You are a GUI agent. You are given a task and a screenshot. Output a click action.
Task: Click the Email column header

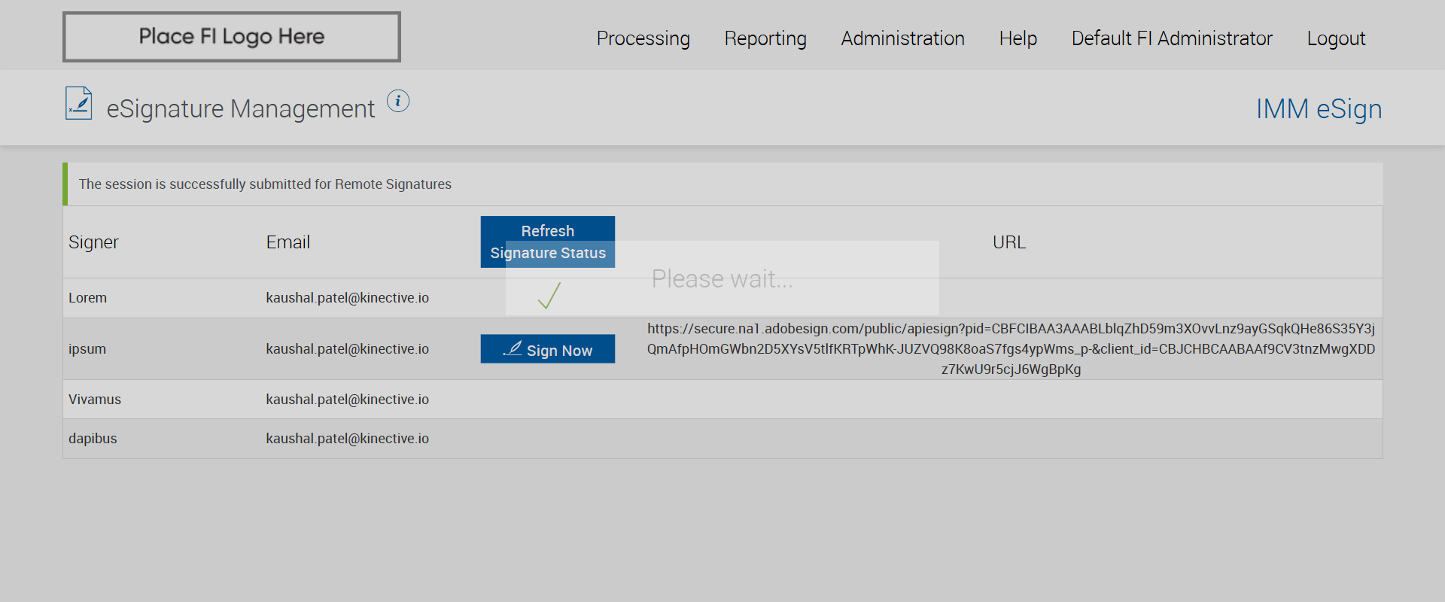point(287,242)
